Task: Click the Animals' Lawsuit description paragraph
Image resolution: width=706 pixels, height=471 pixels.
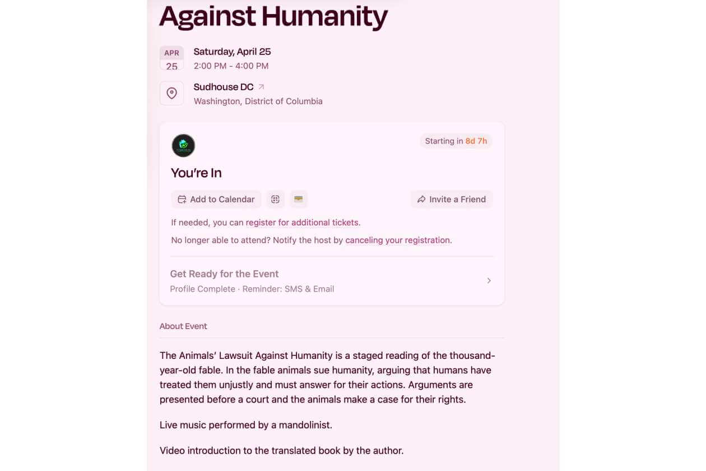Action: click(x=327, y=377)
